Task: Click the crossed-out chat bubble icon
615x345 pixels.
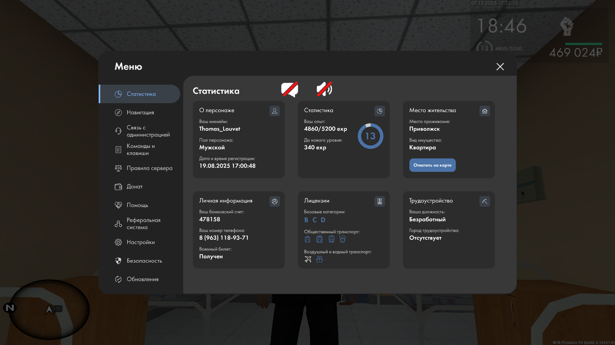Action: pos(290,89)
